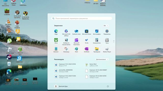Open Microsoft Store pinned app

point(87,32)
